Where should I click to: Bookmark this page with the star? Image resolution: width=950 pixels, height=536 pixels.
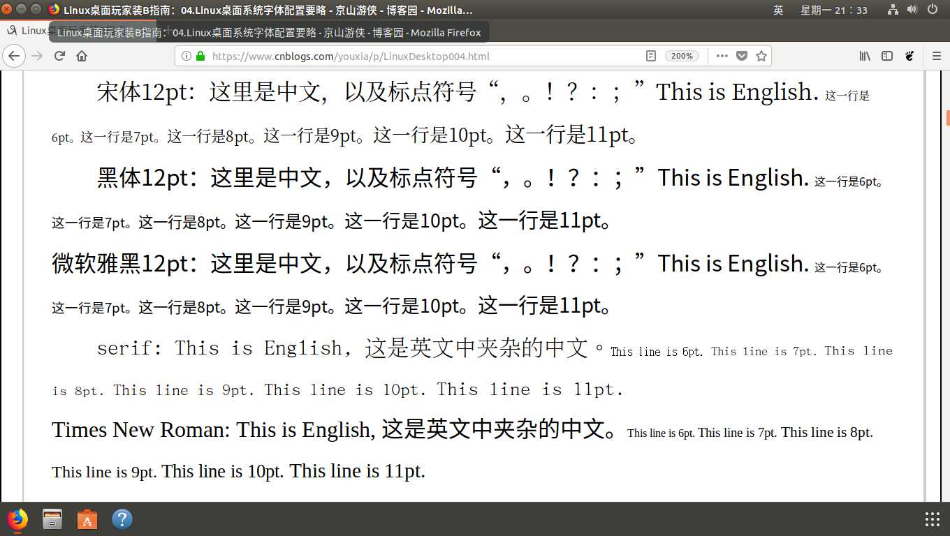coord(761,56)
